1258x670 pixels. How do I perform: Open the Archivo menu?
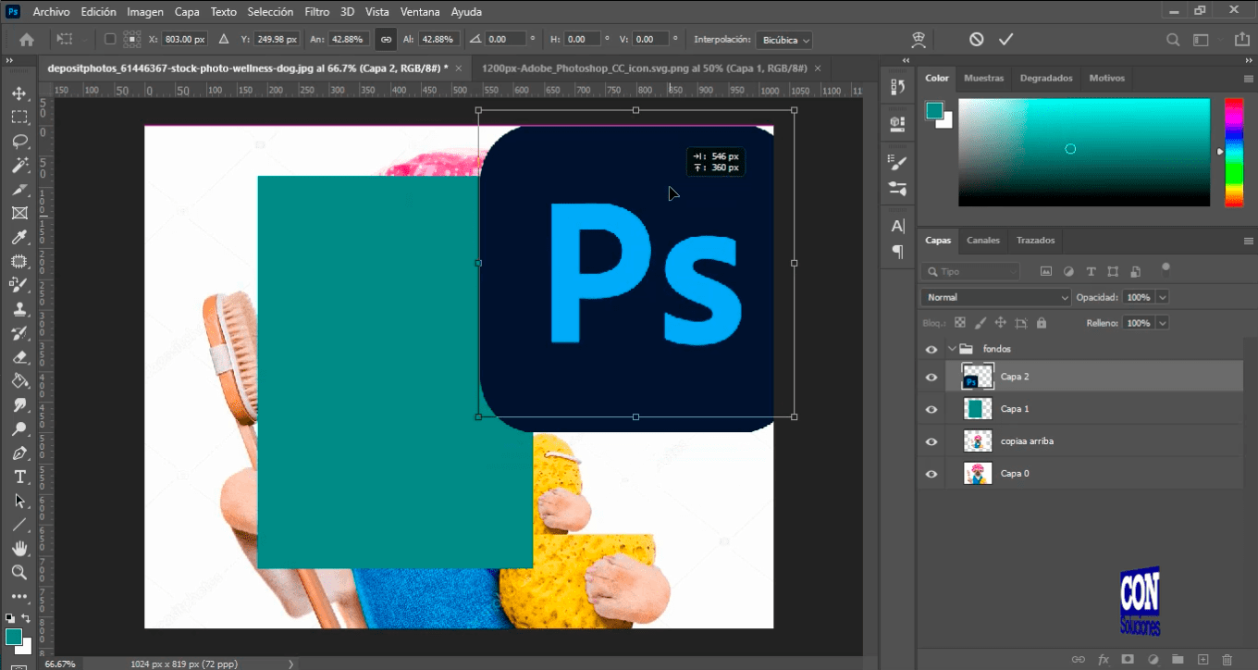click(x=52, y=12)
